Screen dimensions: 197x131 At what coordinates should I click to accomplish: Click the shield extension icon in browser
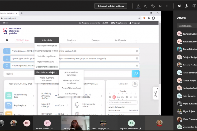point(144,18)
